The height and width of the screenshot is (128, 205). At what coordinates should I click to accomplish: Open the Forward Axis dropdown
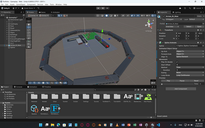click(190, 54)
